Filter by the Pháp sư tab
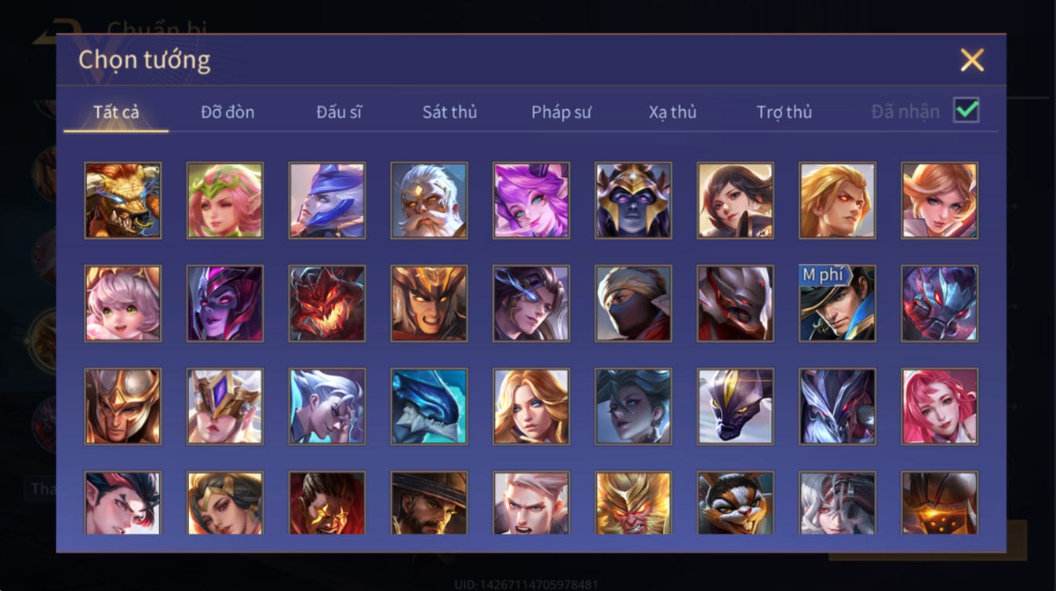Viewport: 1056px width, 591px height. pyautogui.click(x=561, y=112)
